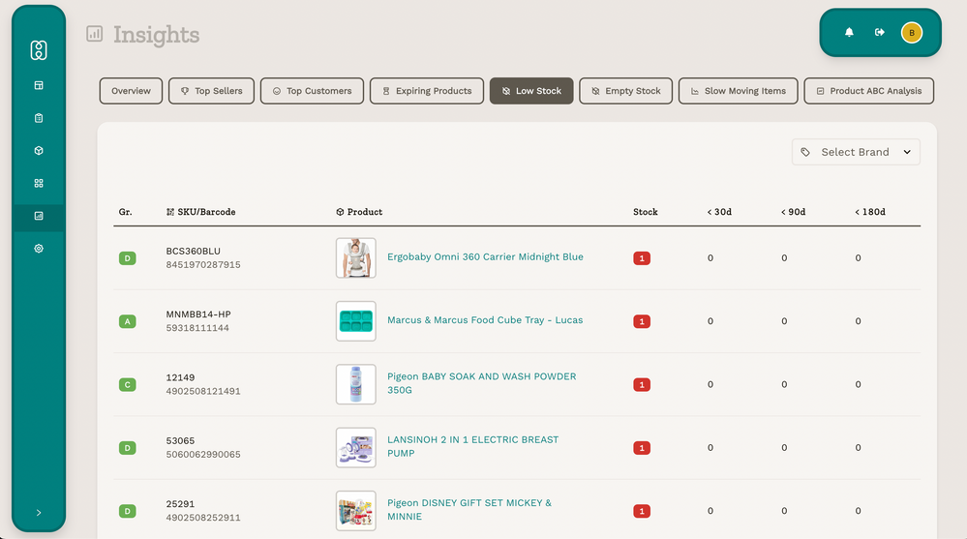Click the clipboard icon in the sidebar

[x=39, y=118]
